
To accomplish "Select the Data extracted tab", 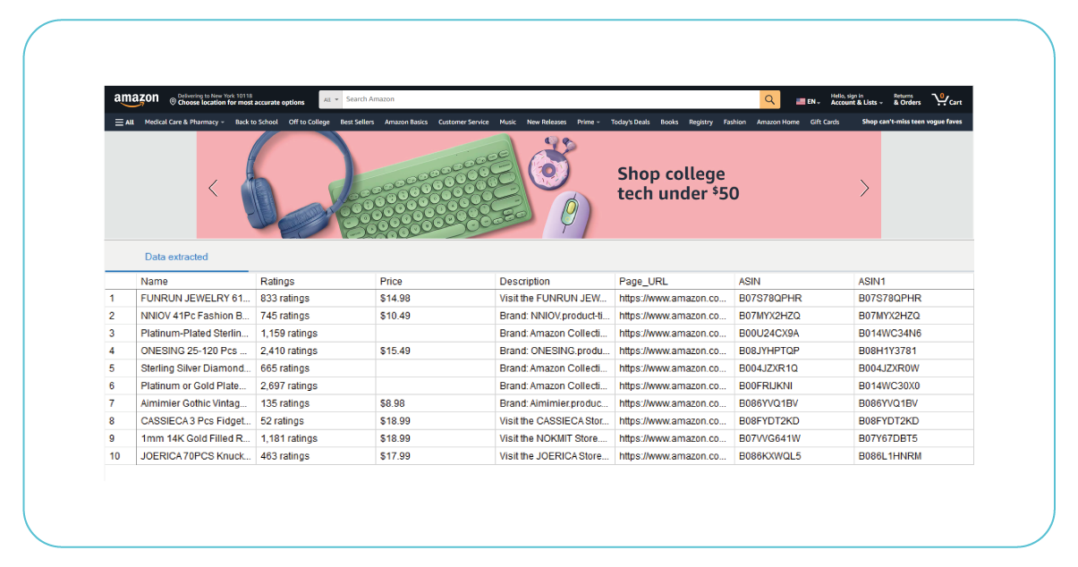I will [x=176, y=257].
